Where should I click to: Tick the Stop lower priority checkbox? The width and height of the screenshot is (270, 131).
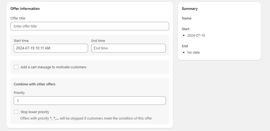pyautogui.click(x=16, y=112)
